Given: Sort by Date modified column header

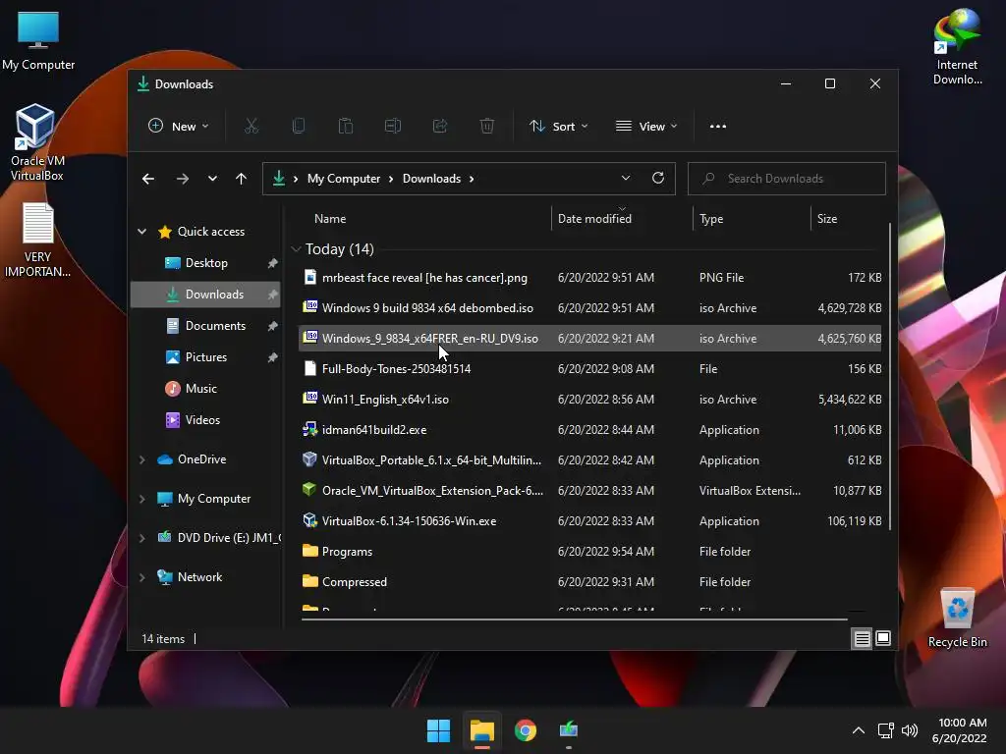Looking at the screenshot, I should click(x=594, y=219).
